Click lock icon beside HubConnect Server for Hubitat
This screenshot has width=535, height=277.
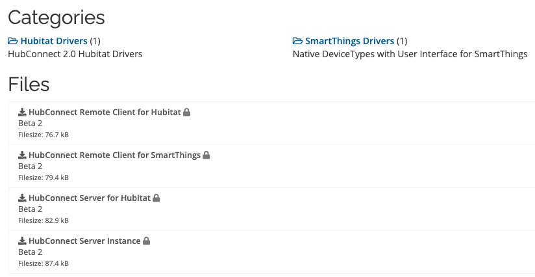[156, 198]
